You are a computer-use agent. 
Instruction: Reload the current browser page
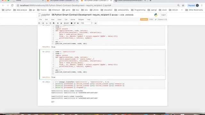click(x=12, y=5)
